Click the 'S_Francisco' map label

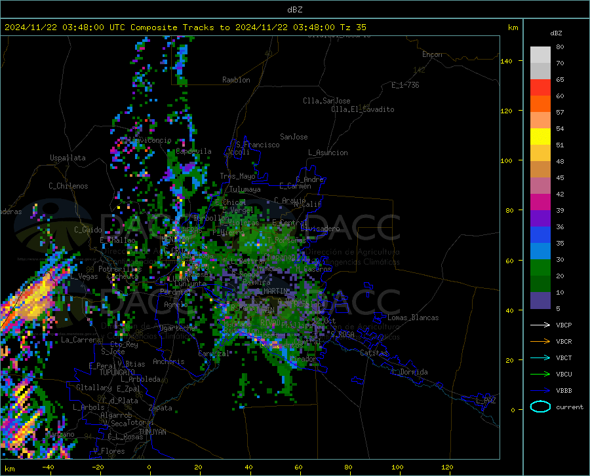point(258,145)
